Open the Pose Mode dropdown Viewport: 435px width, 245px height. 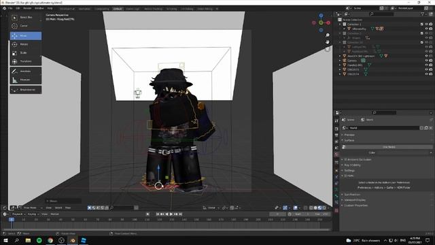click(x=31, y=208)
